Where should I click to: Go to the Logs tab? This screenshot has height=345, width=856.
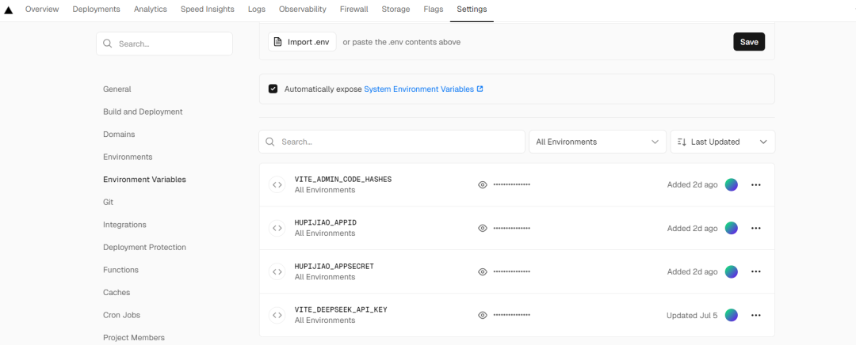[257, 9]
